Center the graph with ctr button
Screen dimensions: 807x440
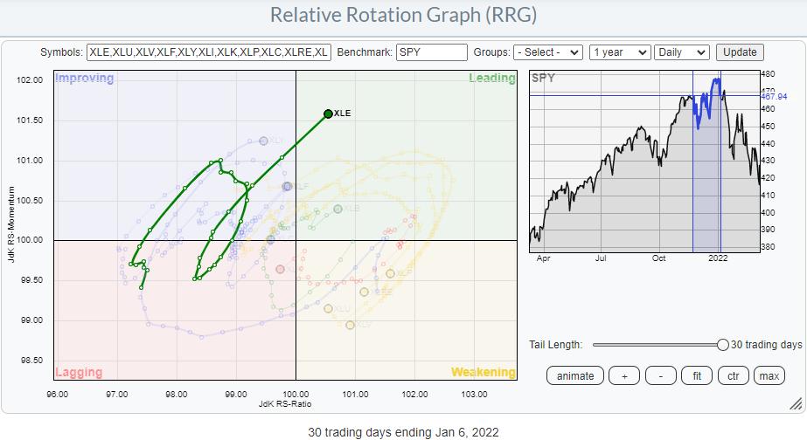point(732,376)
